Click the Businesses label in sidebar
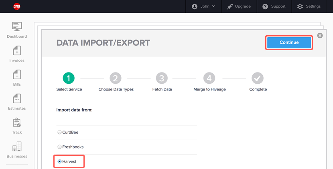This screenshot has width=333, height=169. click(x=17, y=156)
